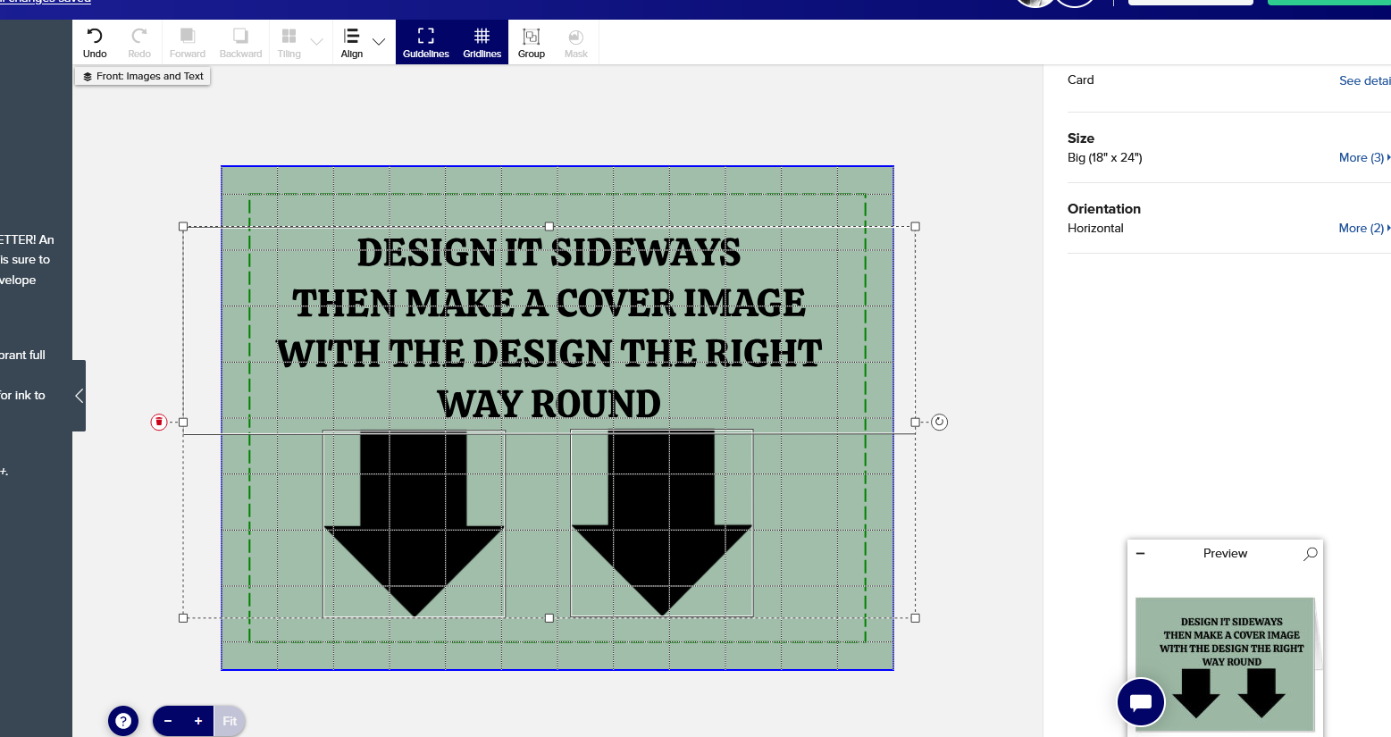The height and width of the screenshot is (737, 1391).
Task: Toggle Guidelines display
Action: point(426,43)
